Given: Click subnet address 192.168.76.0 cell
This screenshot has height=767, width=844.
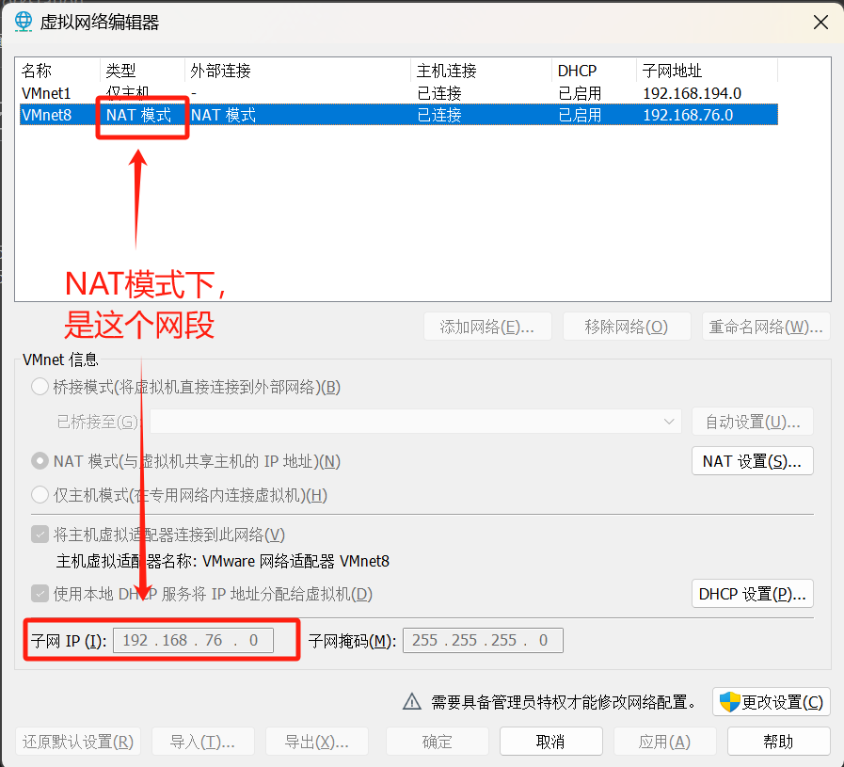Looking at the screenshot, I should pyautogui.click(x=688, y=115).
